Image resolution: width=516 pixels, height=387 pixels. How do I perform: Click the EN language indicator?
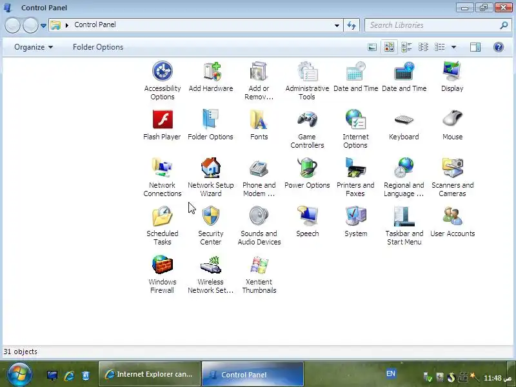pos(391,373)
